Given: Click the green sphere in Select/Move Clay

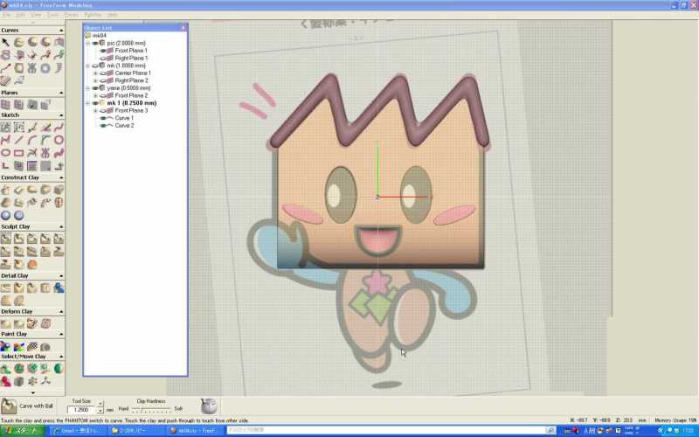Looking at the screenshot, I should pos(59,369).
